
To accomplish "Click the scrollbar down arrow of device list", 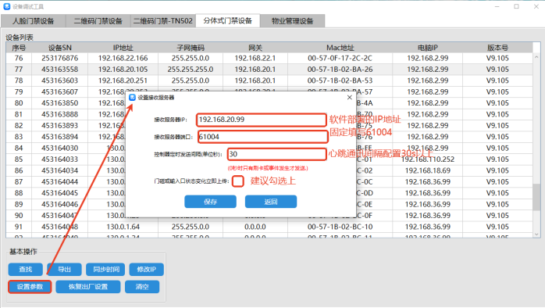I will pos(536,235).
